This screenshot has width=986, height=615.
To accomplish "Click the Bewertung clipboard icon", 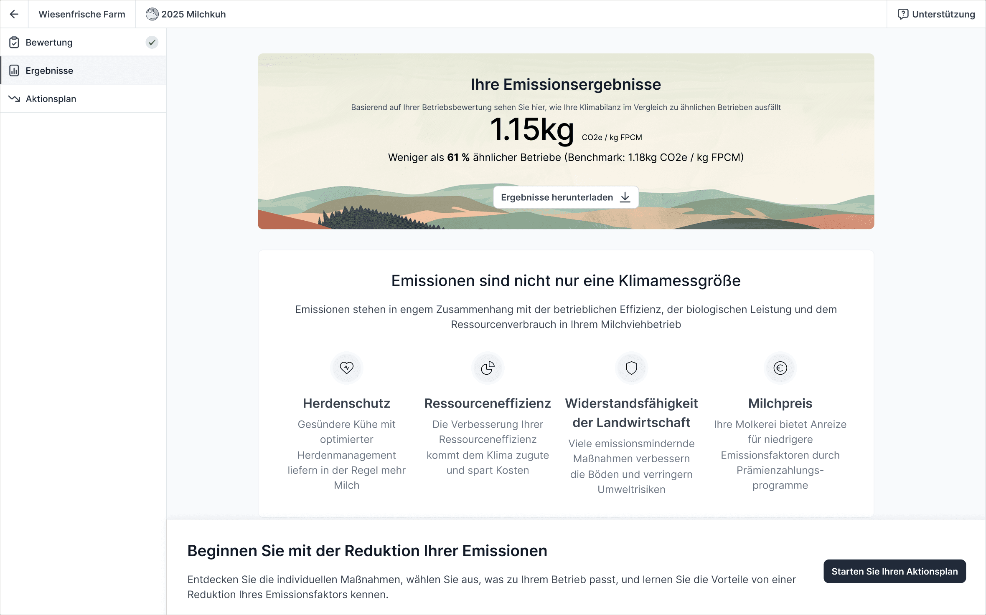I will click(x=14, y=43).
